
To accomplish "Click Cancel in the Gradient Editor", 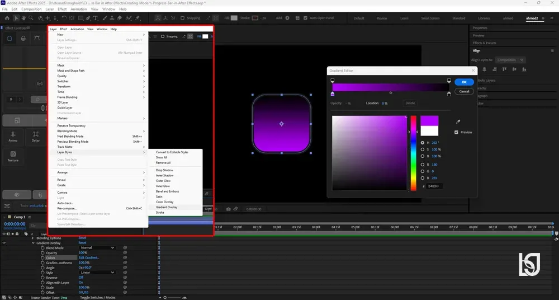I will (x=464, y=91).
